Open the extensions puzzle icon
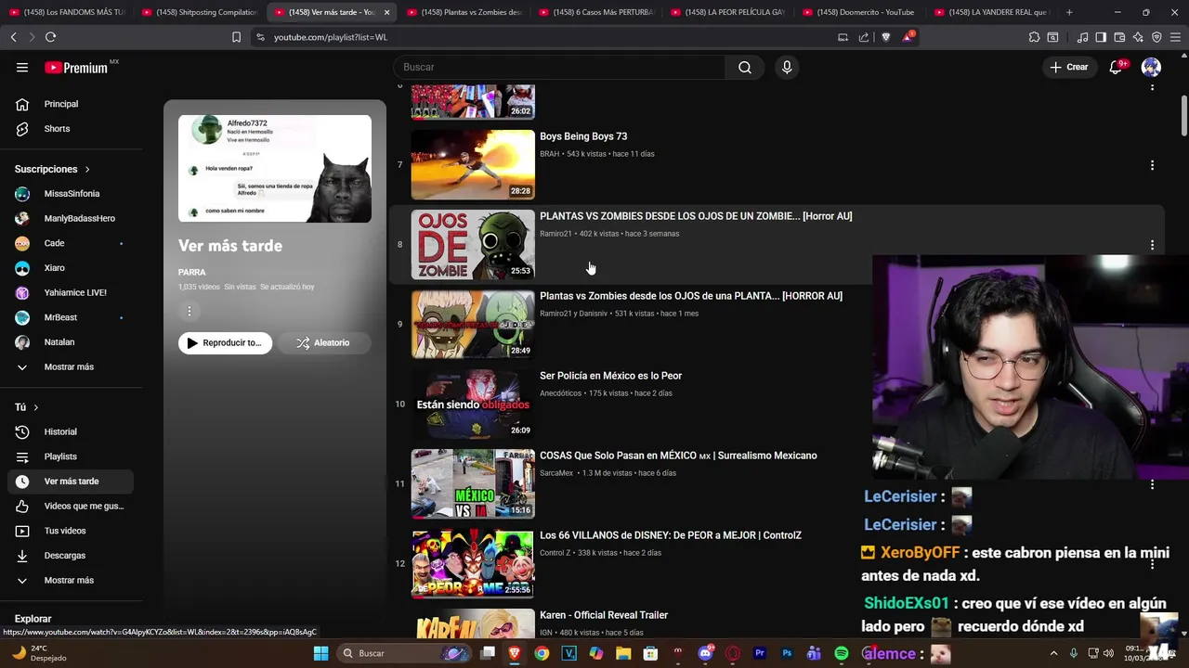Image resolution: width=1189 pixels, height=668 pixels. point(1034,37)
